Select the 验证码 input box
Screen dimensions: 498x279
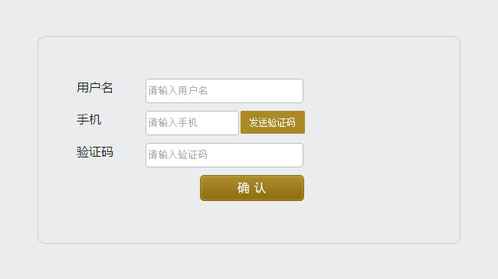[224, 155]
